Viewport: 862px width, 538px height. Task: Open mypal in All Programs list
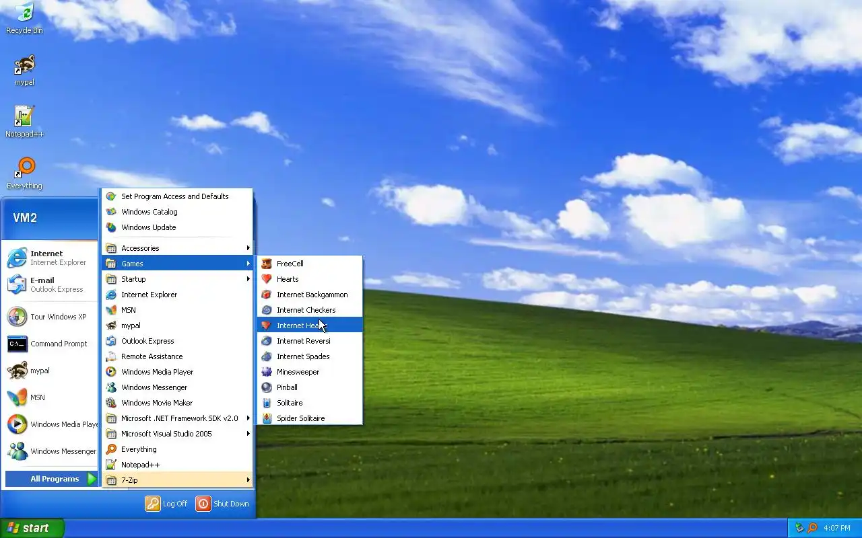tap(178, 325)
